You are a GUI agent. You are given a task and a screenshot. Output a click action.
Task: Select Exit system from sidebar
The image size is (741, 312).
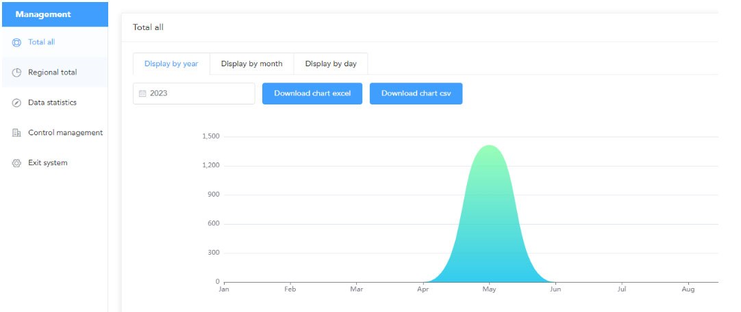(47, 162)
